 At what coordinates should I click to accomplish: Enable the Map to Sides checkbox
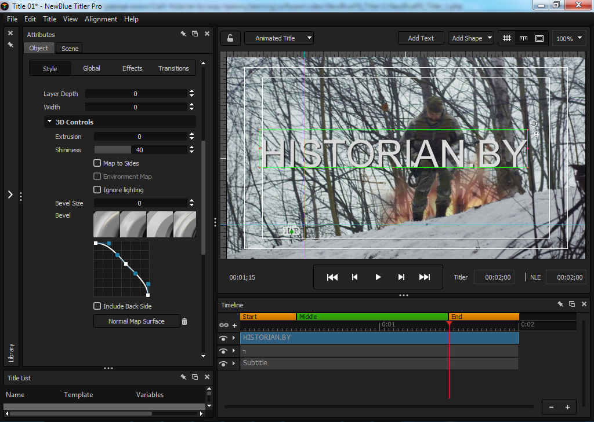97,163
